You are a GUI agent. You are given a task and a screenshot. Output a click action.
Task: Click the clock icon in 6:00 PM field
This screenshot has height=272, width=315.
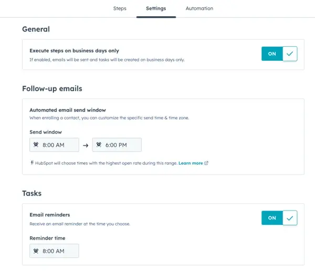99,145
